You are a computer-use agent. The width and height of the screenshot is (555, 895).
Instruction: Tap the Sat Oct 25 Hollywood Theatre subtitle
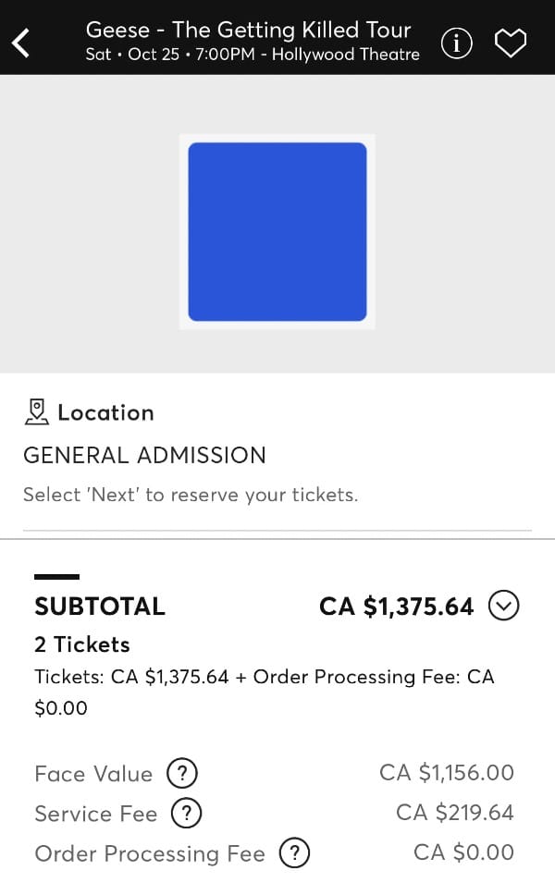pyautogui.click(x=253, y=55)
